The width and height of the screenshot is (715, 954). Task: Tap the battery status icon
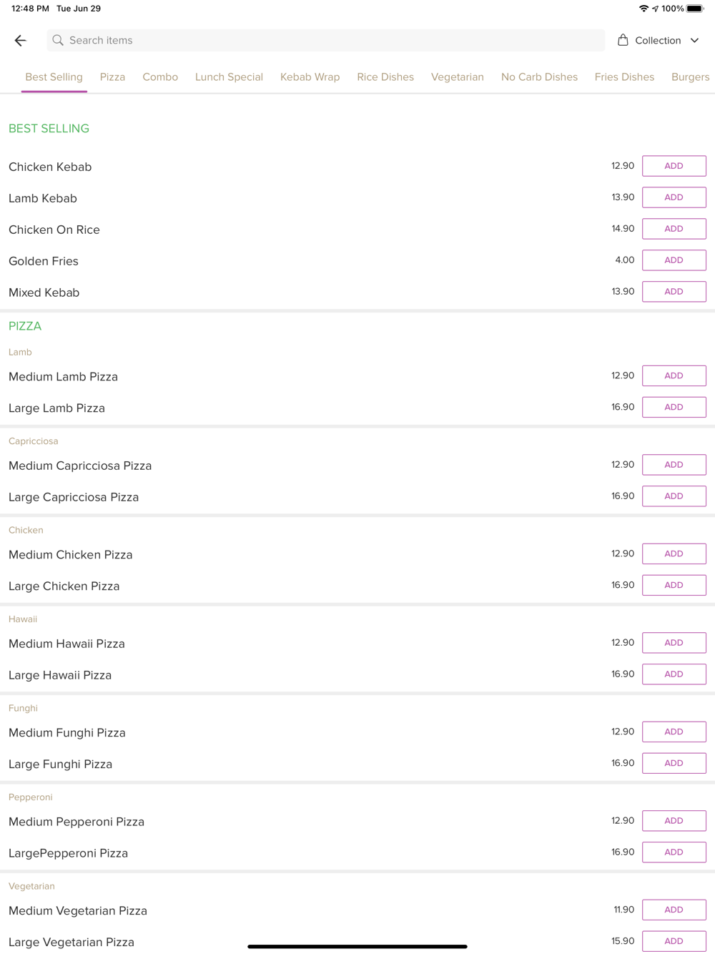coord(694,9)
